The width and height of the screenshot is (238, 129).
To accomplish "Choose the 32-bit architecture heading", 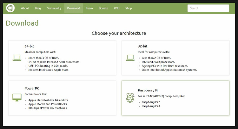I will pos(142,46).
